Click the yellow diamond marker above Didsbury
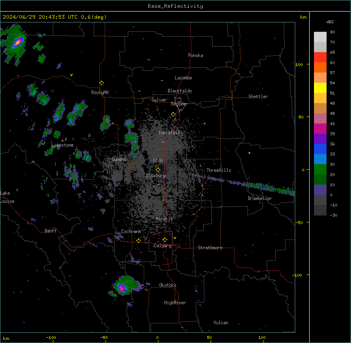Screen dimensions: 351x343 (158, 169)
